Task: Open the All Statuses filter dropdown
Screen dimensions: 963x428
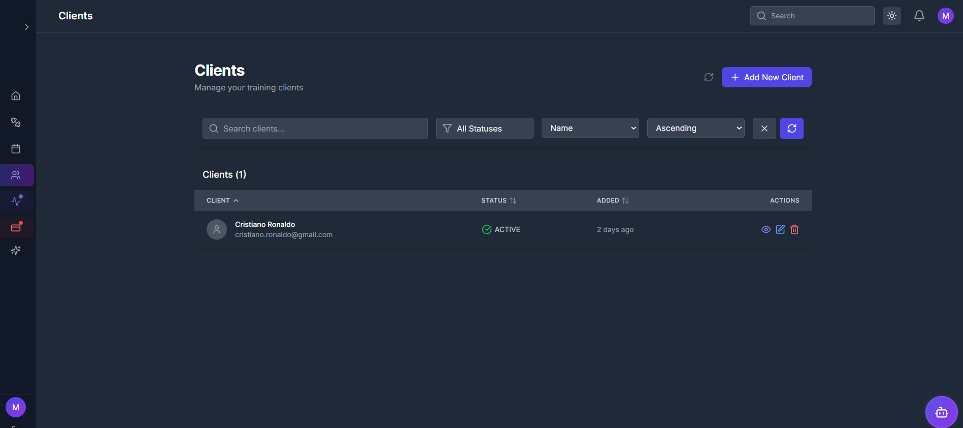Action: click(x=484, y=128)
